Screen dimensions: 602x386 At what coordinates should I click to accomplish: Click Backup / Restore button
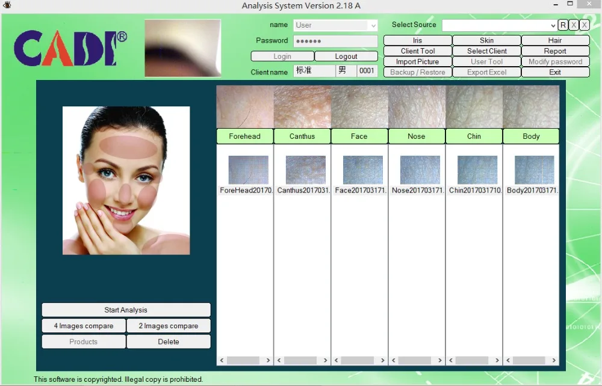[417, 72]
